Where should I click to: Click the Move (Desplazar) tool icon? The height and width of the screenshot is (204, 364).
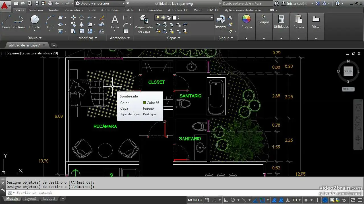[73, 18]
